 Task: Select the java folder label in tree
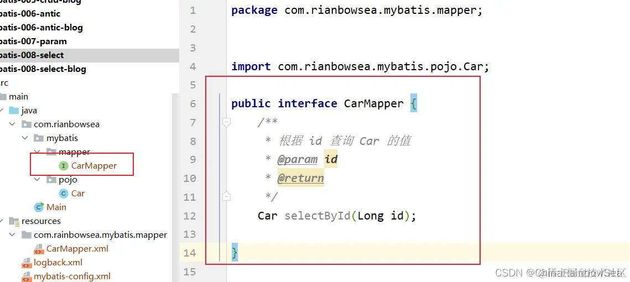[29, 111]
